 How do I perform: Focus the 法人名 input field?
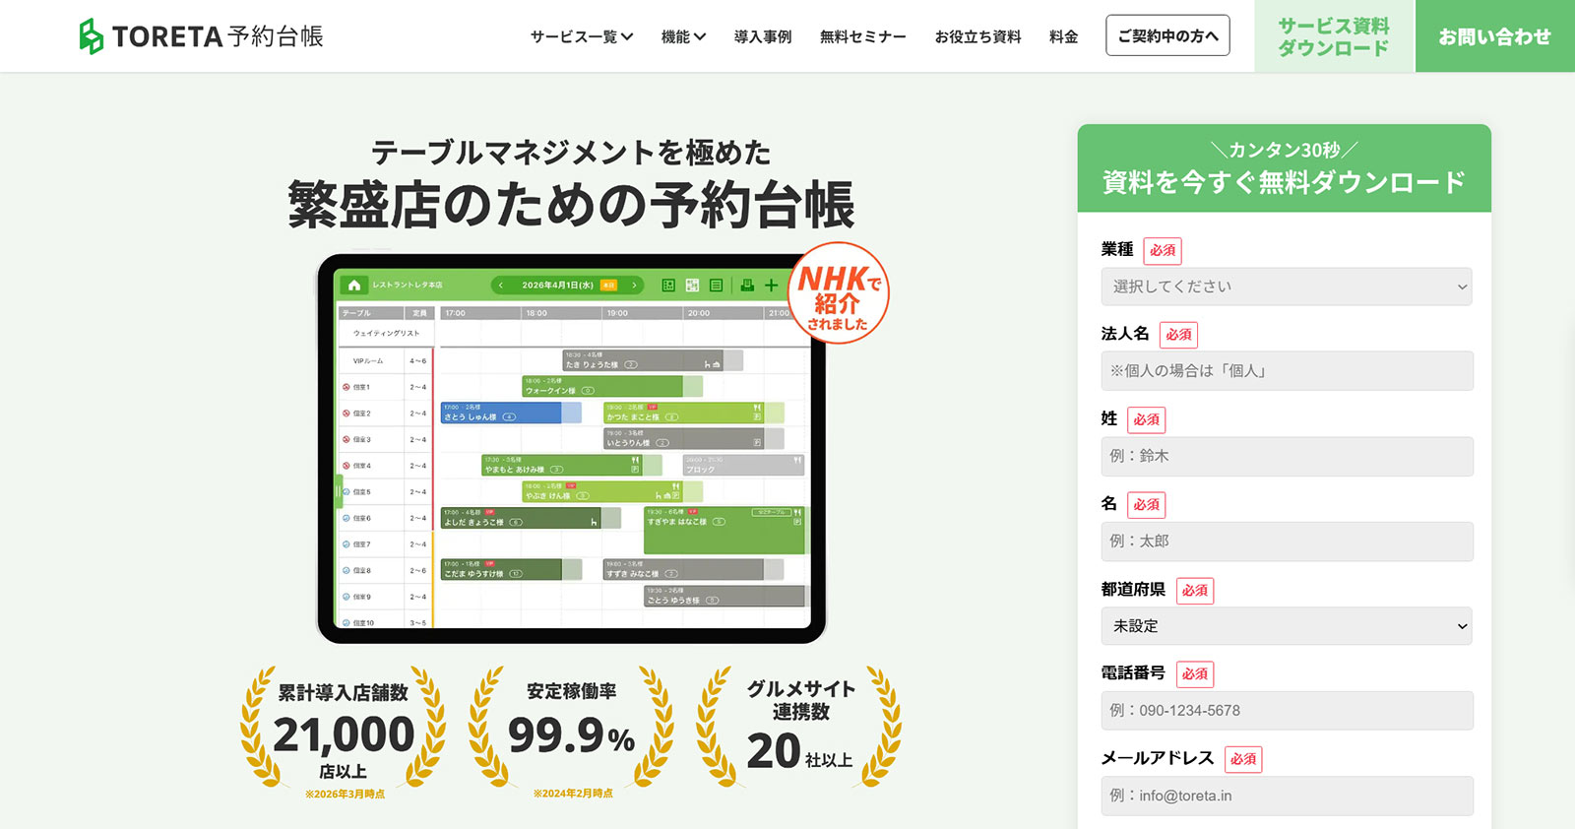tap(1287, 371)
